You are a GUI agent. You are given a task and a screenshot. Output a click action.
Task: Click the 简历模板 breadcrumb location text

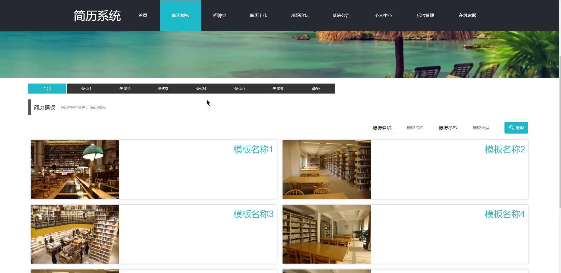pyautogui.click(x=98, y=107)
